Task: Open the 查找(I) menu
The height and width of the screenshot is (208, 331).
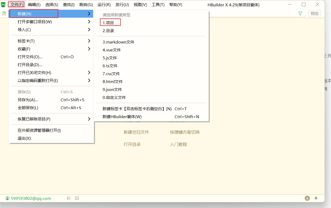Action: (69, 4)
